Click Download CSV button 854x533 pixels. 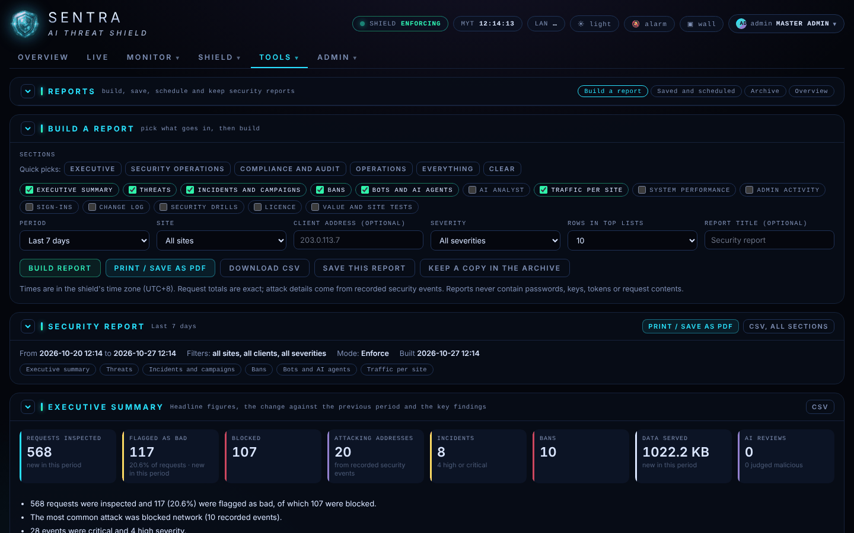point(265,268)
